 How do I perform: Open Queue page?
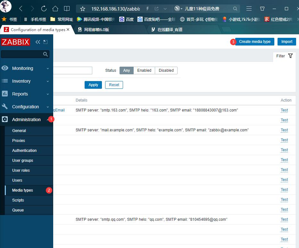pos(29,210)
